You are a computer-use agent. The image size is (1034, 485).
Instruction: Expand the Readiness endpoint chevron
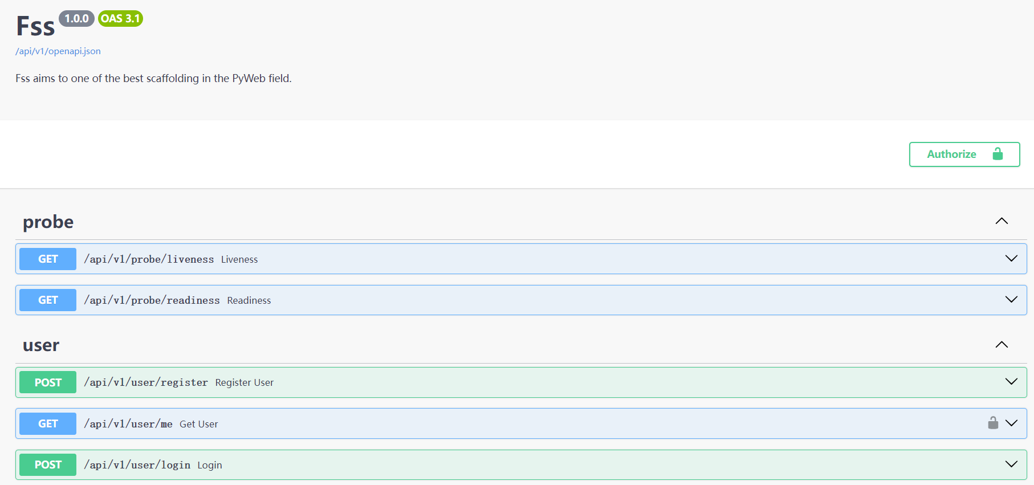pos(1011,300)
